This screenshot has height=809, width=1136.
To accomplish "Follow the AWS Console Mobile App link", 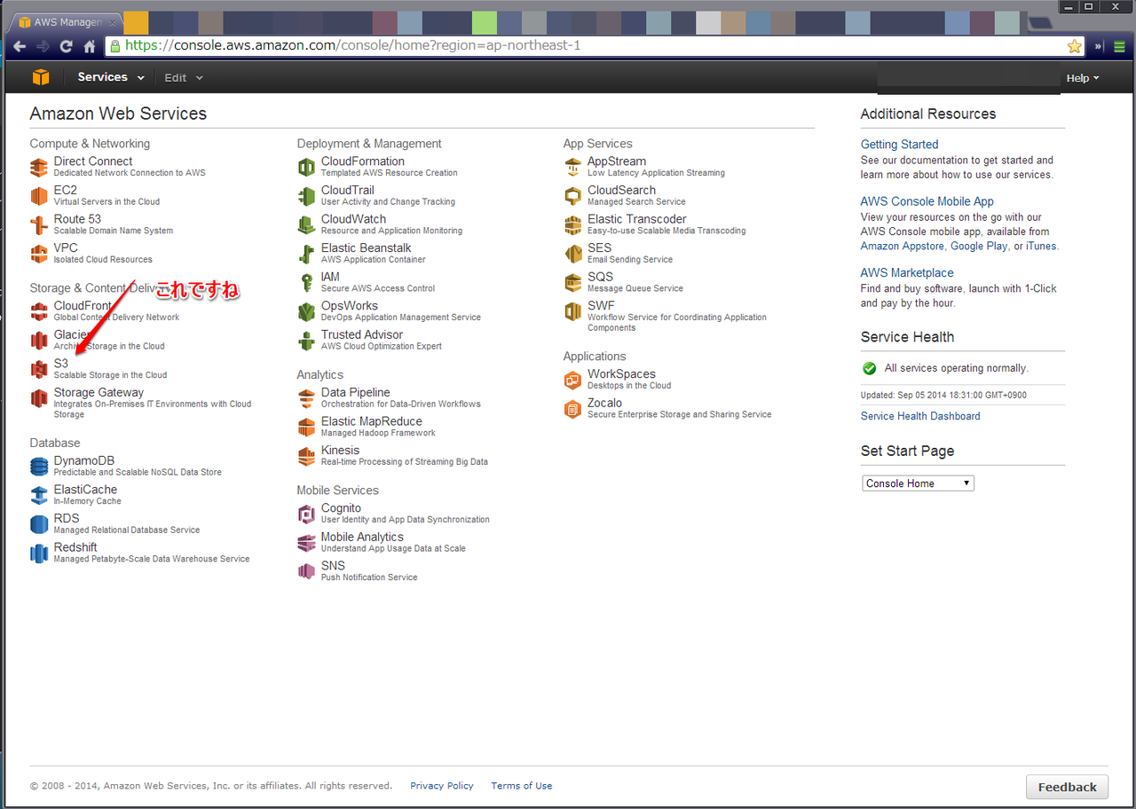I will (x=927, y=201).
